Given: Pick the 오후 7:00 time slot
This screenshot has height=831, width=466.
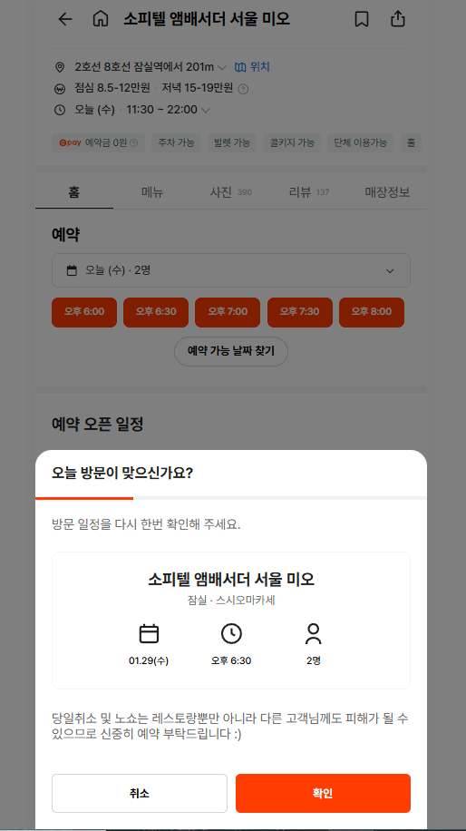Looking at the screenshot, I should 228,312.
